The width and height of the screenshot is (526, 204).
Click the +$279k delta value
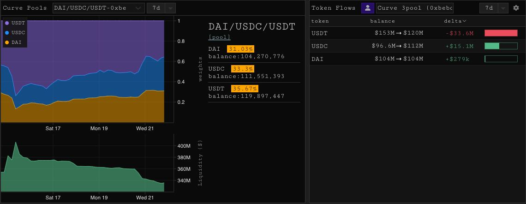457,59
